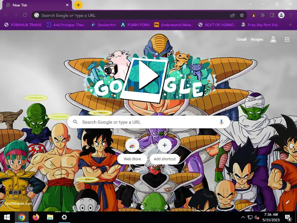Click Add shortcut button
The width and height of the screenshot is (297, 223).
(x=165, y=151)
